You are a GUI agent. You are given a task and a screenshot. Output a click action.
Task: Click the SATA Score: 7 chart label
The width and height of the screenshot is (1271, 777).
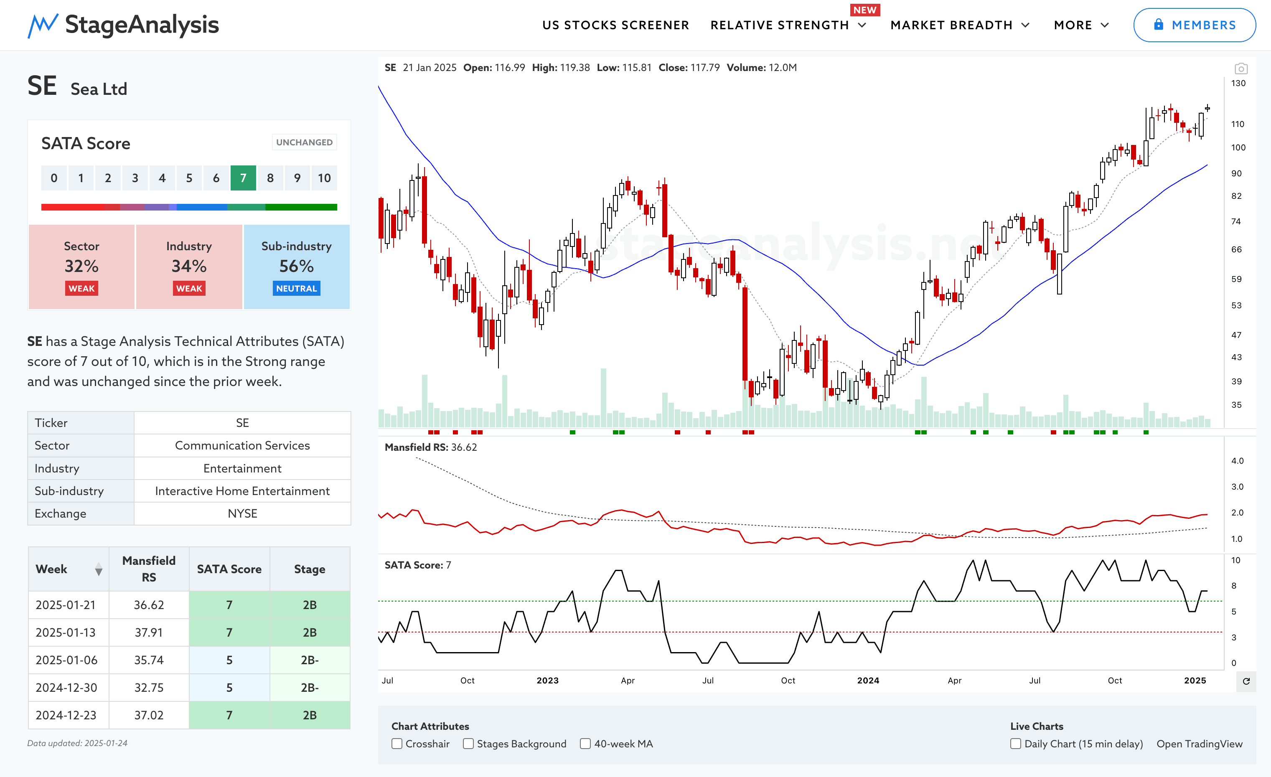point(418,565)
